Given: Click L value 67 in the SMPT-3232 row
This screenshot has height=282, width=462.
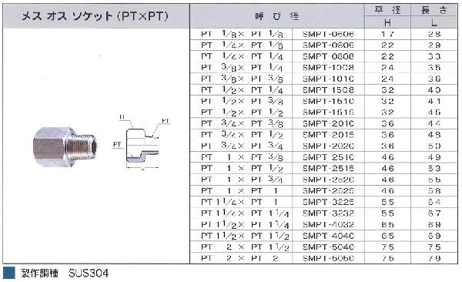Looking at the screenshot, I should (434, 213).
